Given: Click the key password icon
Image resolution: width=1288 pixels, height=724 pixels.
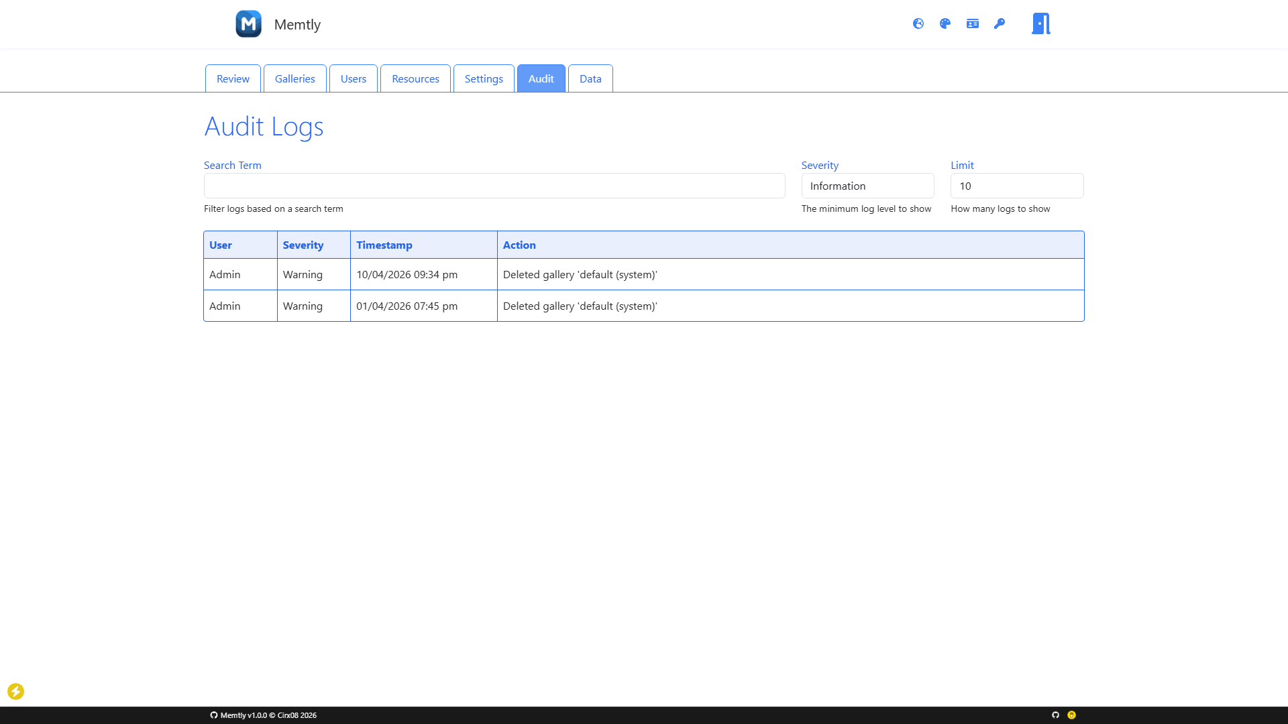Looking at the screenshot, I should (1000, 23).
